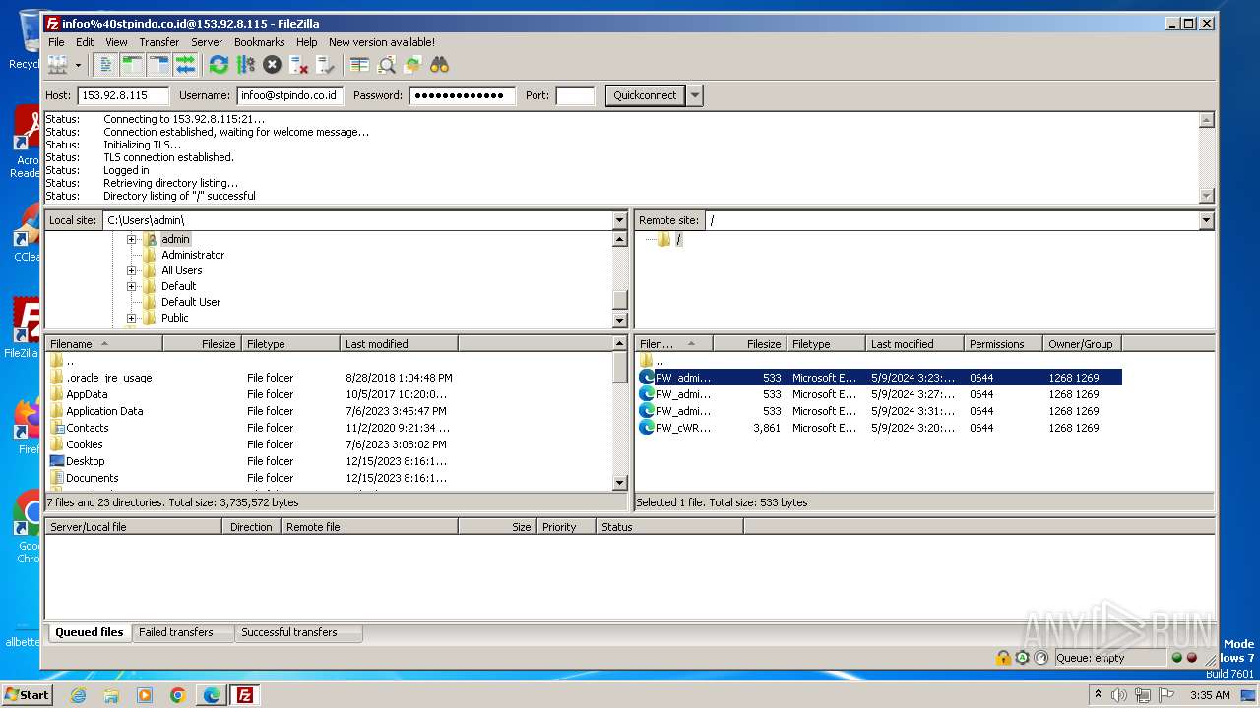
Task: Open the Site Manager icon
Action: pos(58,65)
